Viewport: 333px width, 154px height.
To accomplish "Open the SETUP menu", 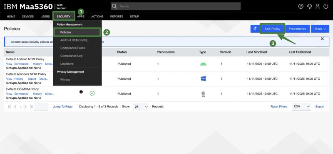I will click(x=134, y=17).
